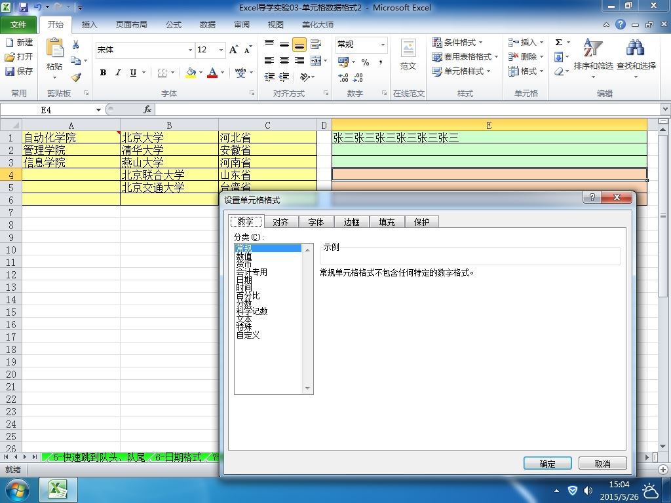Image resolution: width=671 pixels, height=503 pixels.
Task: Toggle center horizontal alignment
Action: pyautogui.click(x=284, y=61)
